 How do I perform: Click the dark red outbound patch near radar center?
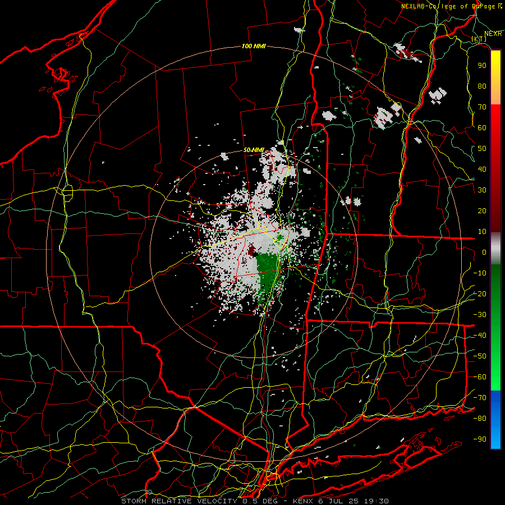click(251, 251)
